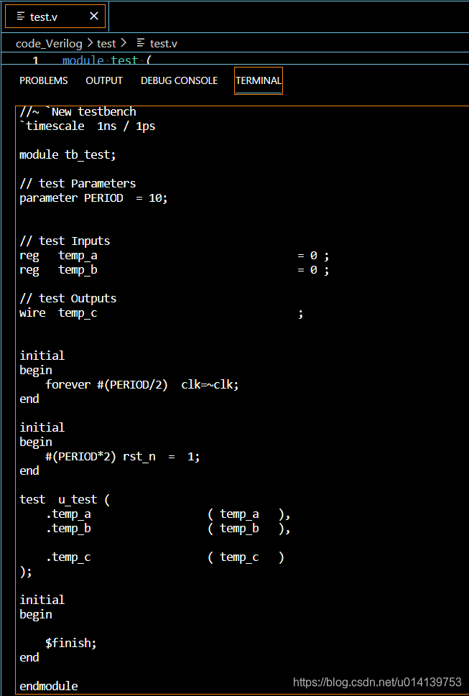
Task: Click the test.v label in the breadcrumb bar
Action: [x=163, y=43]
